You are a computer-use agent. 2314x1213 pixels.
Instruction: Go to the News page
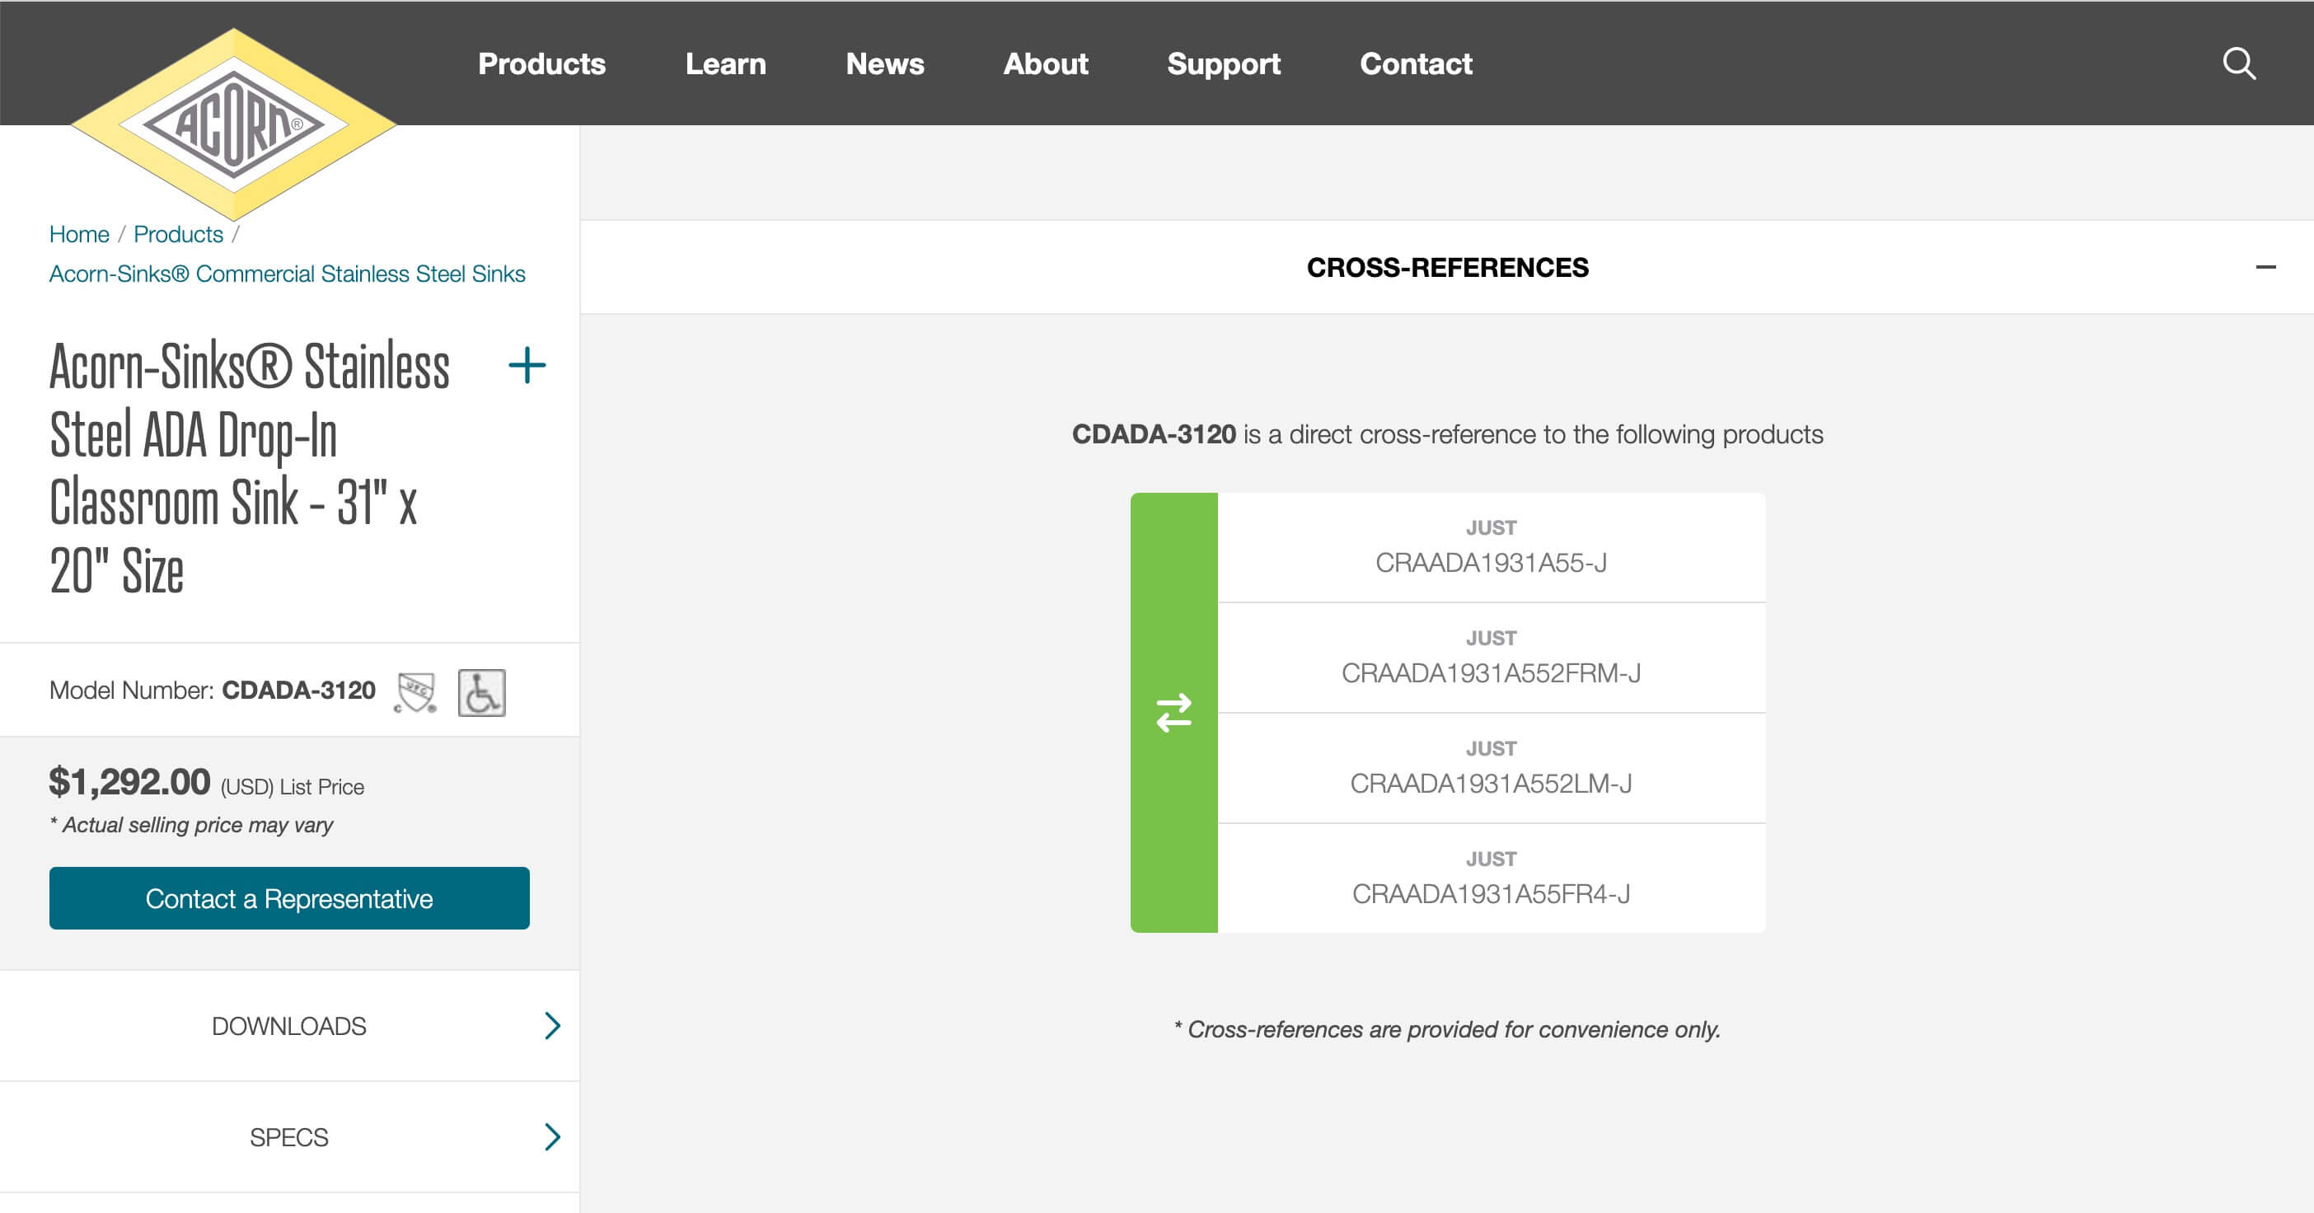884,63
